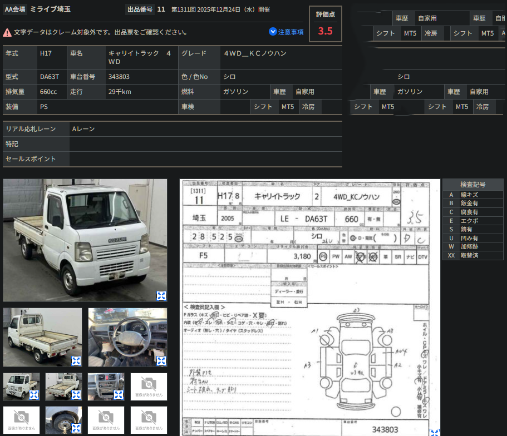The image size is (507, 436).
Task: Click the red warning triangle icon
Action: [x=7, y=32]
